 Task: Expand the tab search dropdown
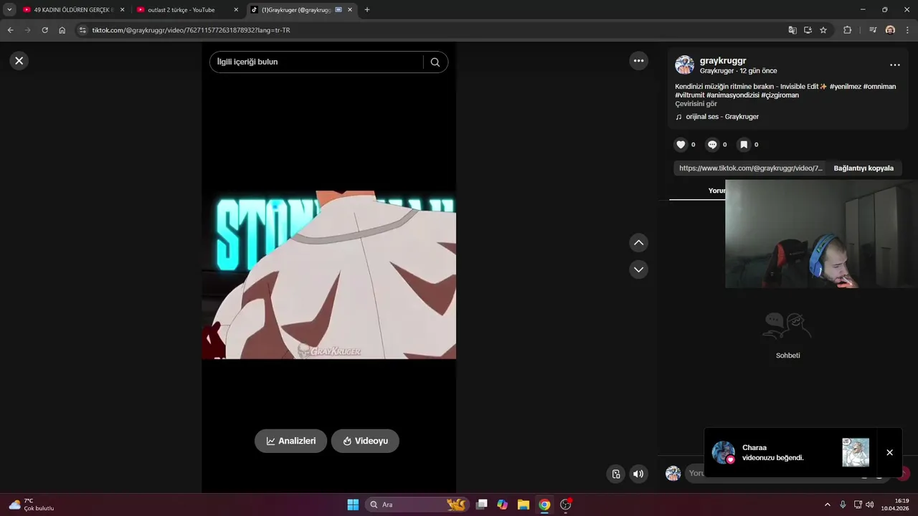point(9,10)
